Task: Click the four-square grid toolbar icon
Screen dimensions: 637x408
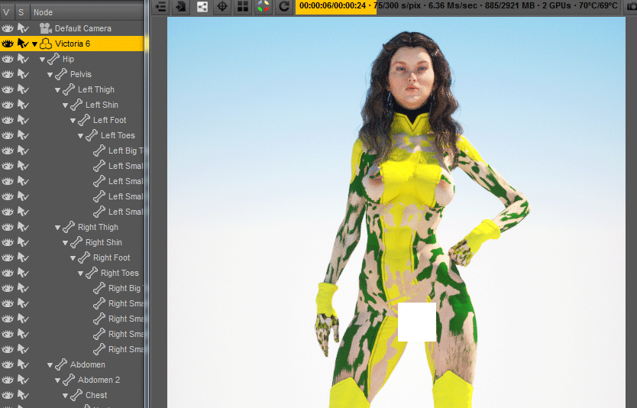Action: pyautogui.click(x=243, y=7)
